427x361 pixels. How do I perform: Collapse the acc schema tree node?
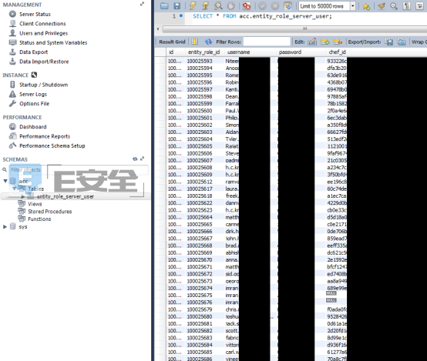pyautogui.click(x=5, y=181)
